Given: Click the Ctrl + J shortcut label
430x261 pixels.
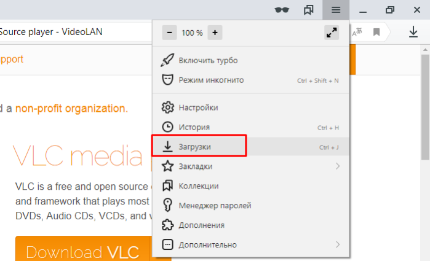Looking at the screenshot, I should (329, 147).
